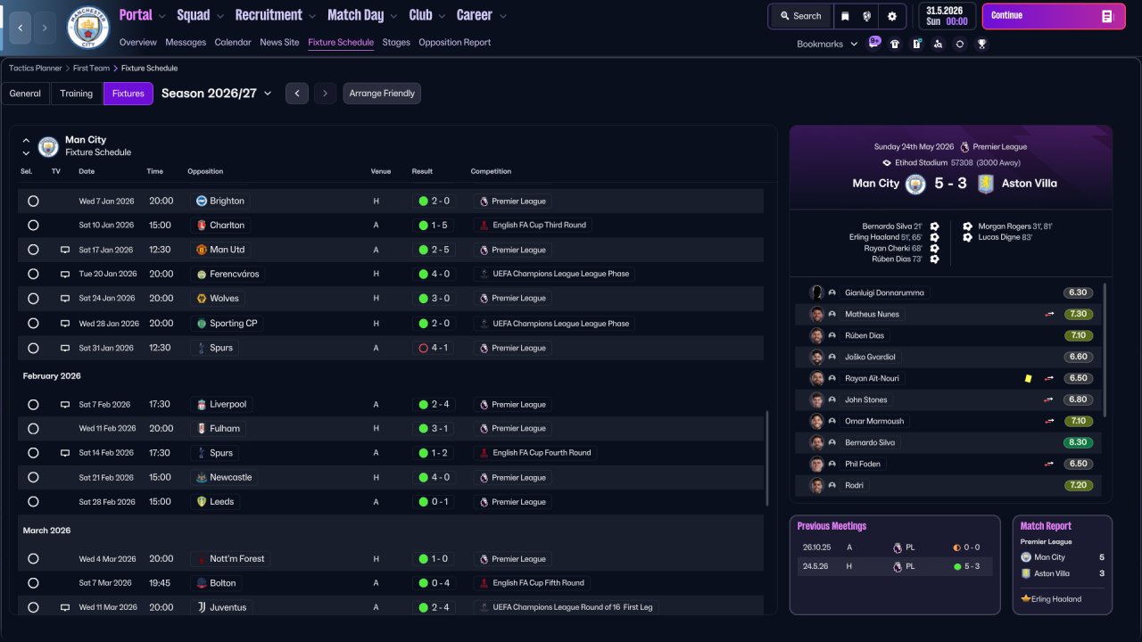
Task: Click the fixture list vertical scrollbar
Action: coord(767,458)
